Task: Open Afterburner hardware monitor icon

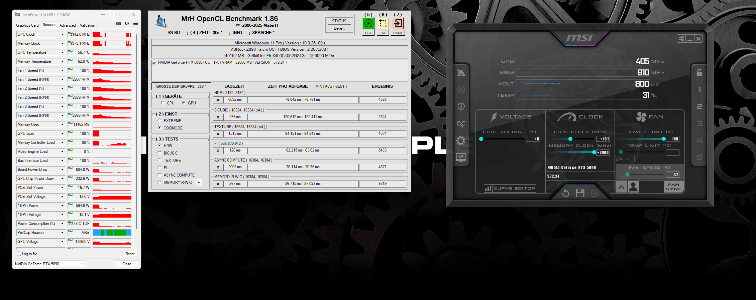Action: coord(461,158)
